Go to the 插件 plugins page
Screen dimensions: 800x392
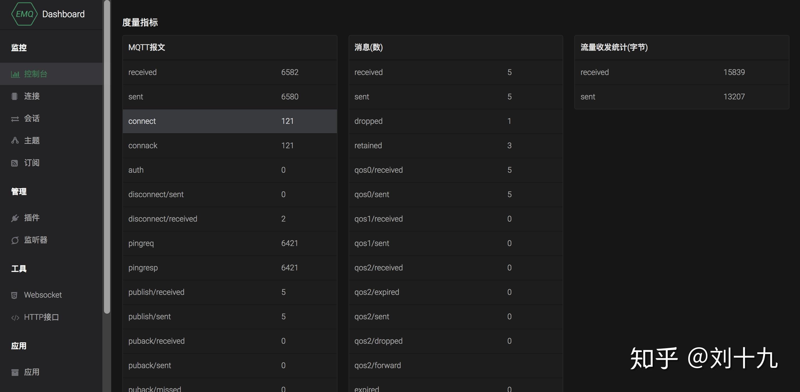pos(32,218)
